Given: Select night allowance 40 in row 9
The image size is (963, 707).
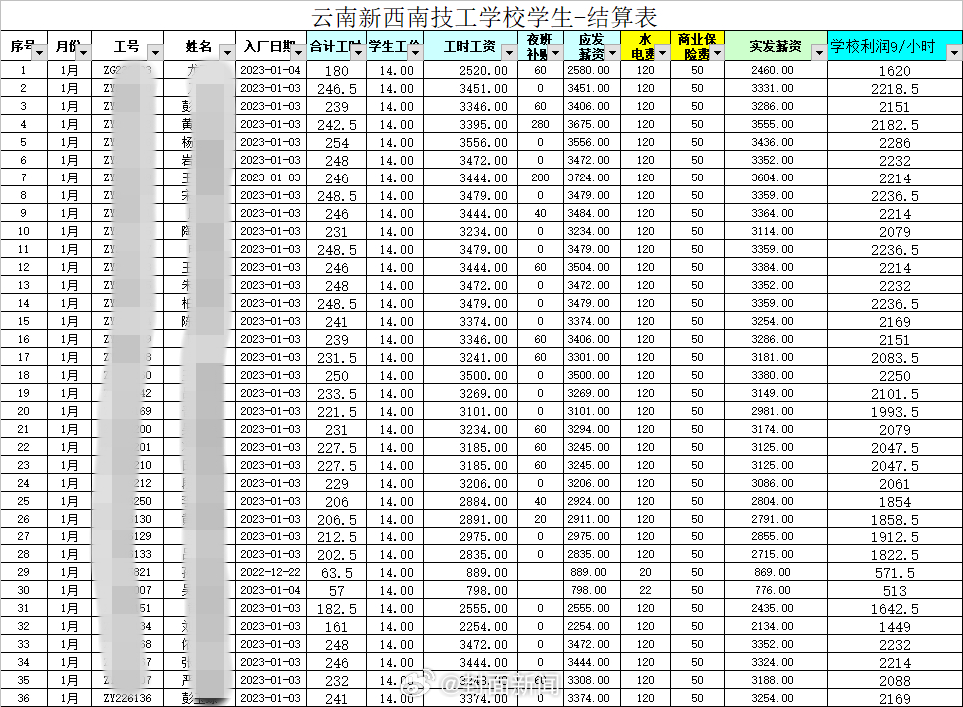Looking at the screenshot, I should click(541, 213).
